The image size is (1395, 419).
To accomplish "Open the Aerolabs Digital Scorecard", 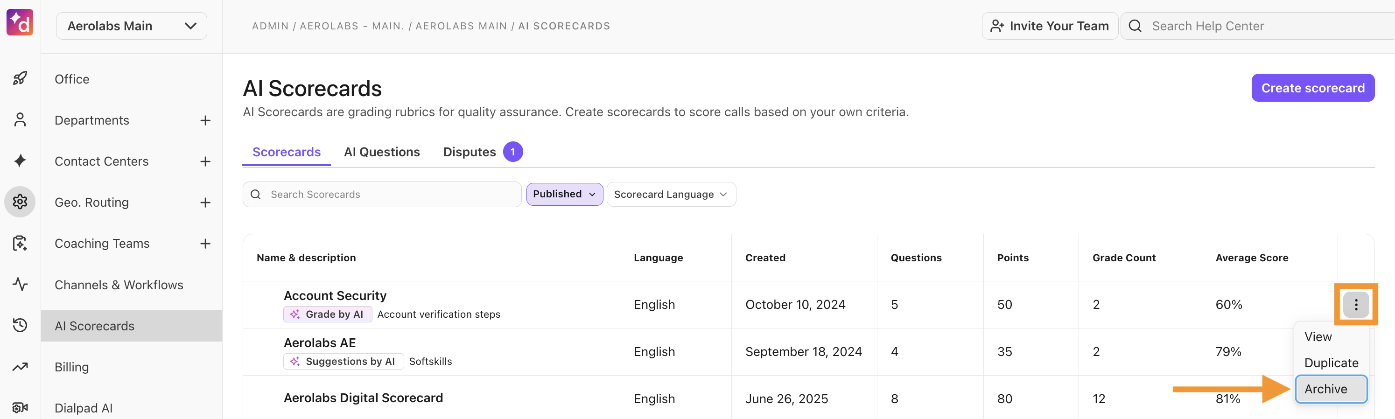I will pyautogui.click(x=364, y=398).
